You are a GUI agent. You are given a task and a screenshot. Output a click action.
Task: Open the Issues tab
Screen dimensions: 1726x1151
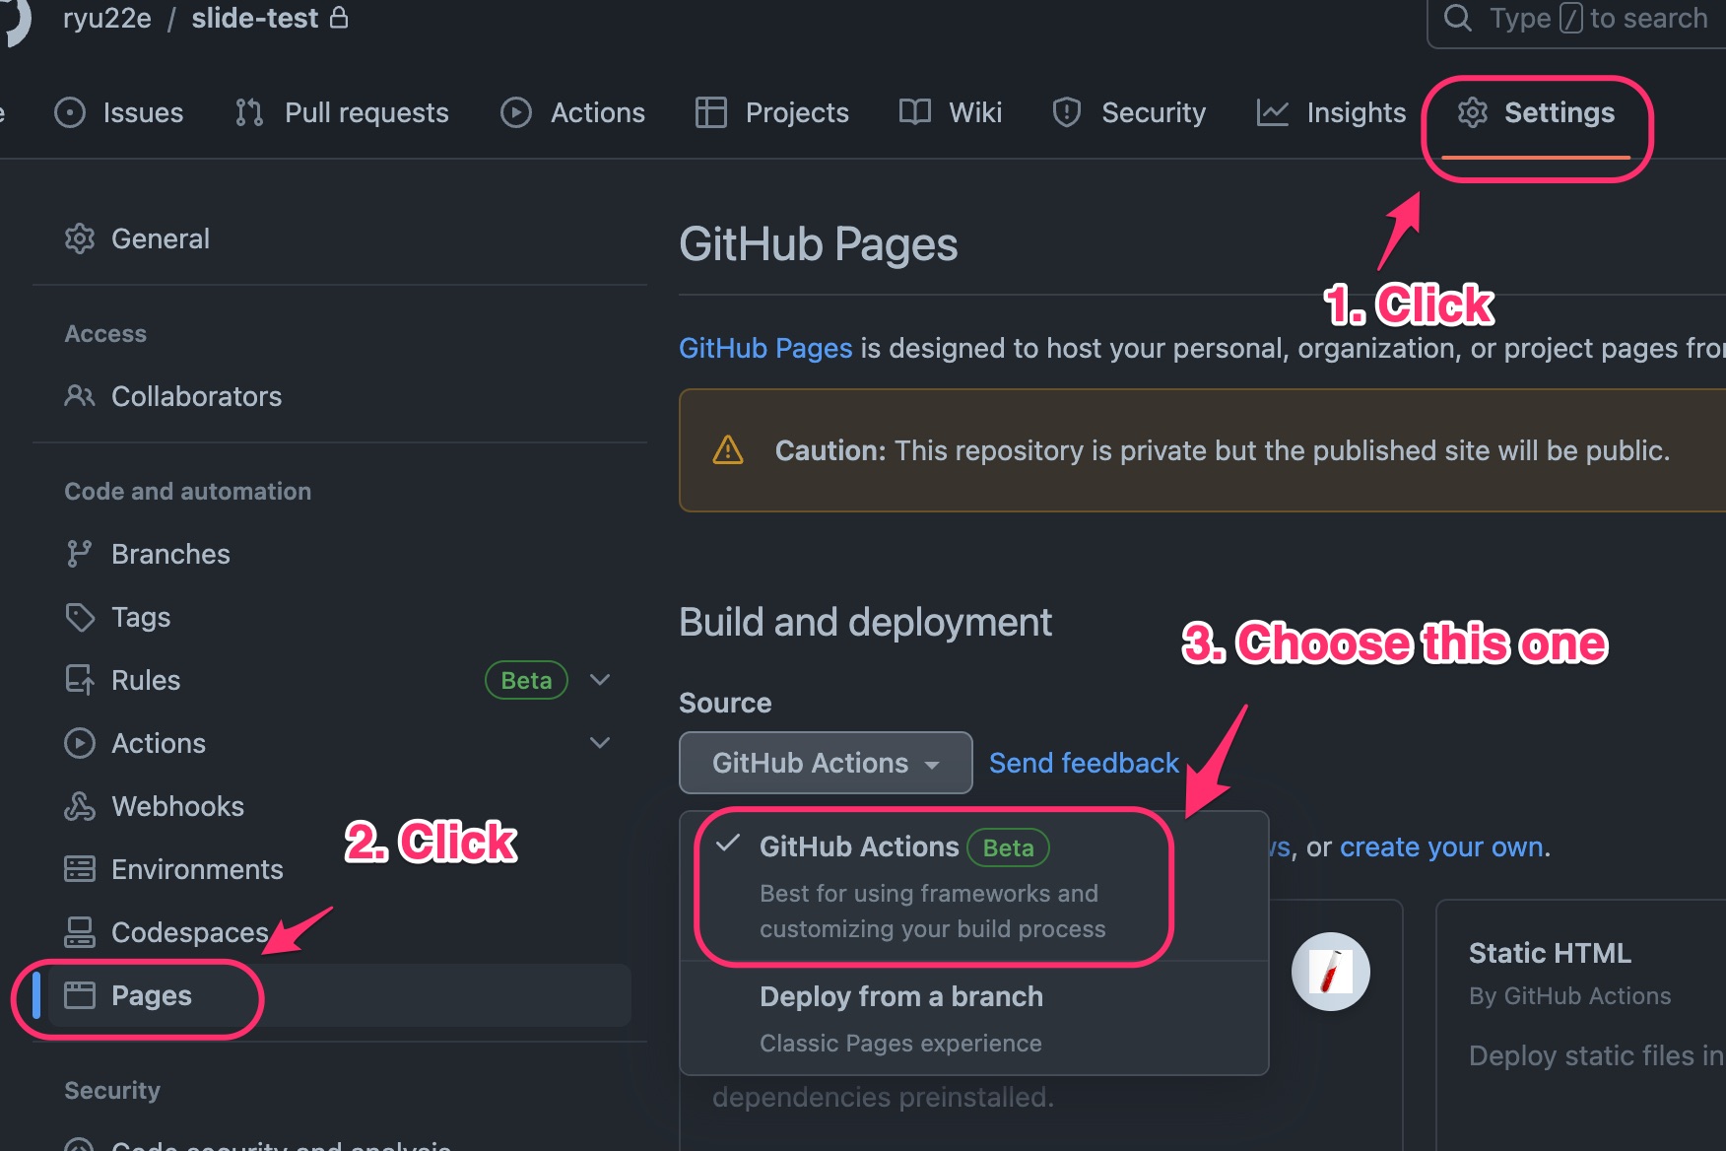pos(119,112)
